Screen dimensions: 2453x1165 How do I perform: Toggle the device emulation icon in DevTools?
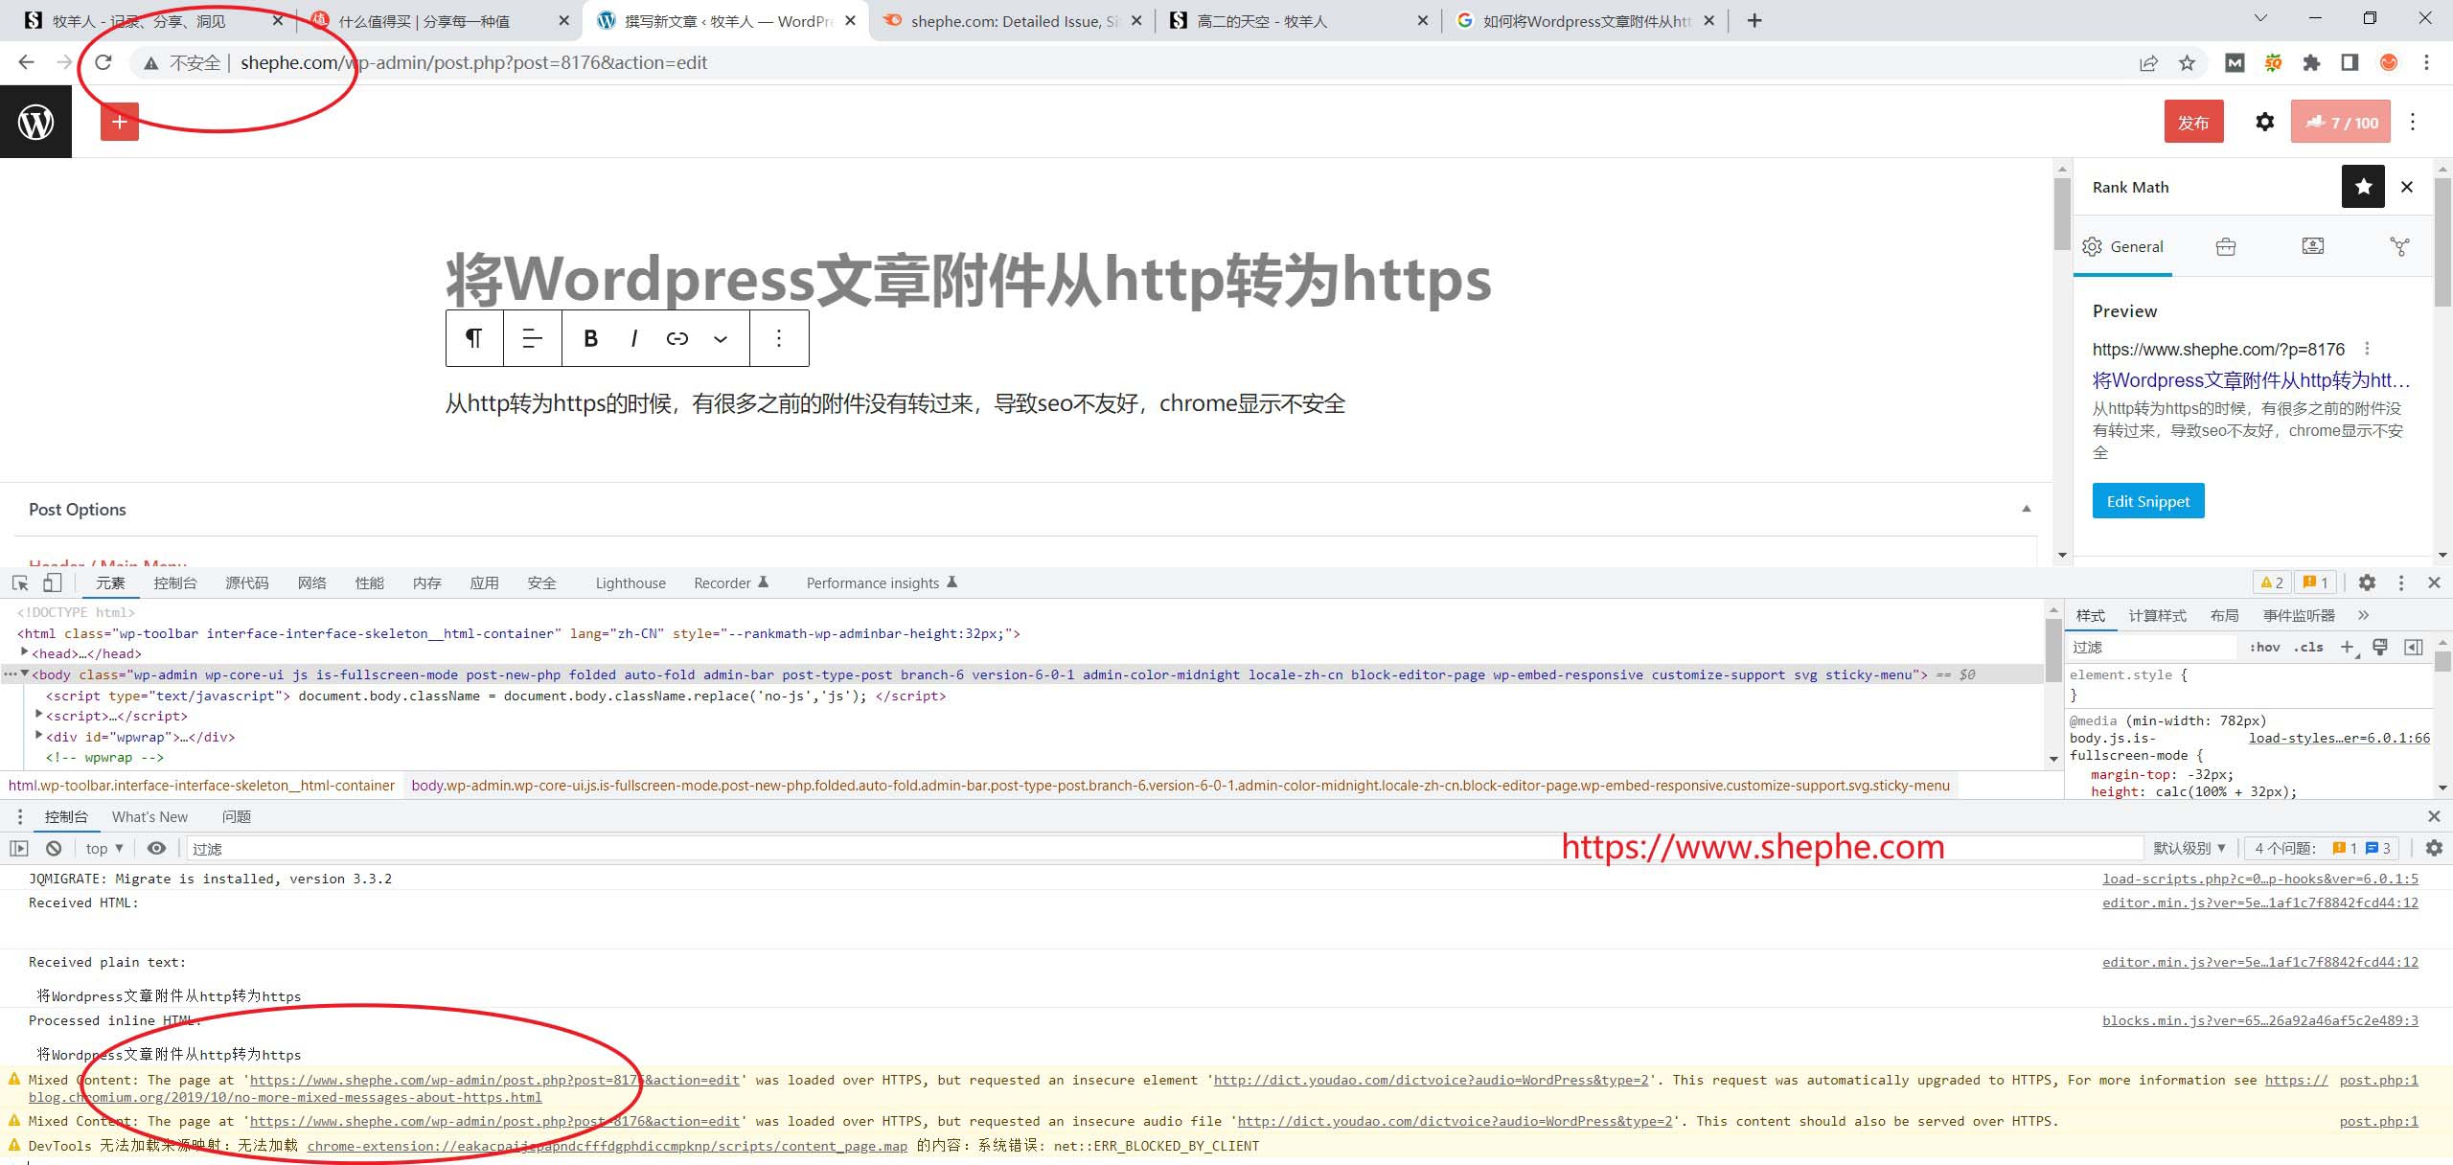(x=53, y=582)
